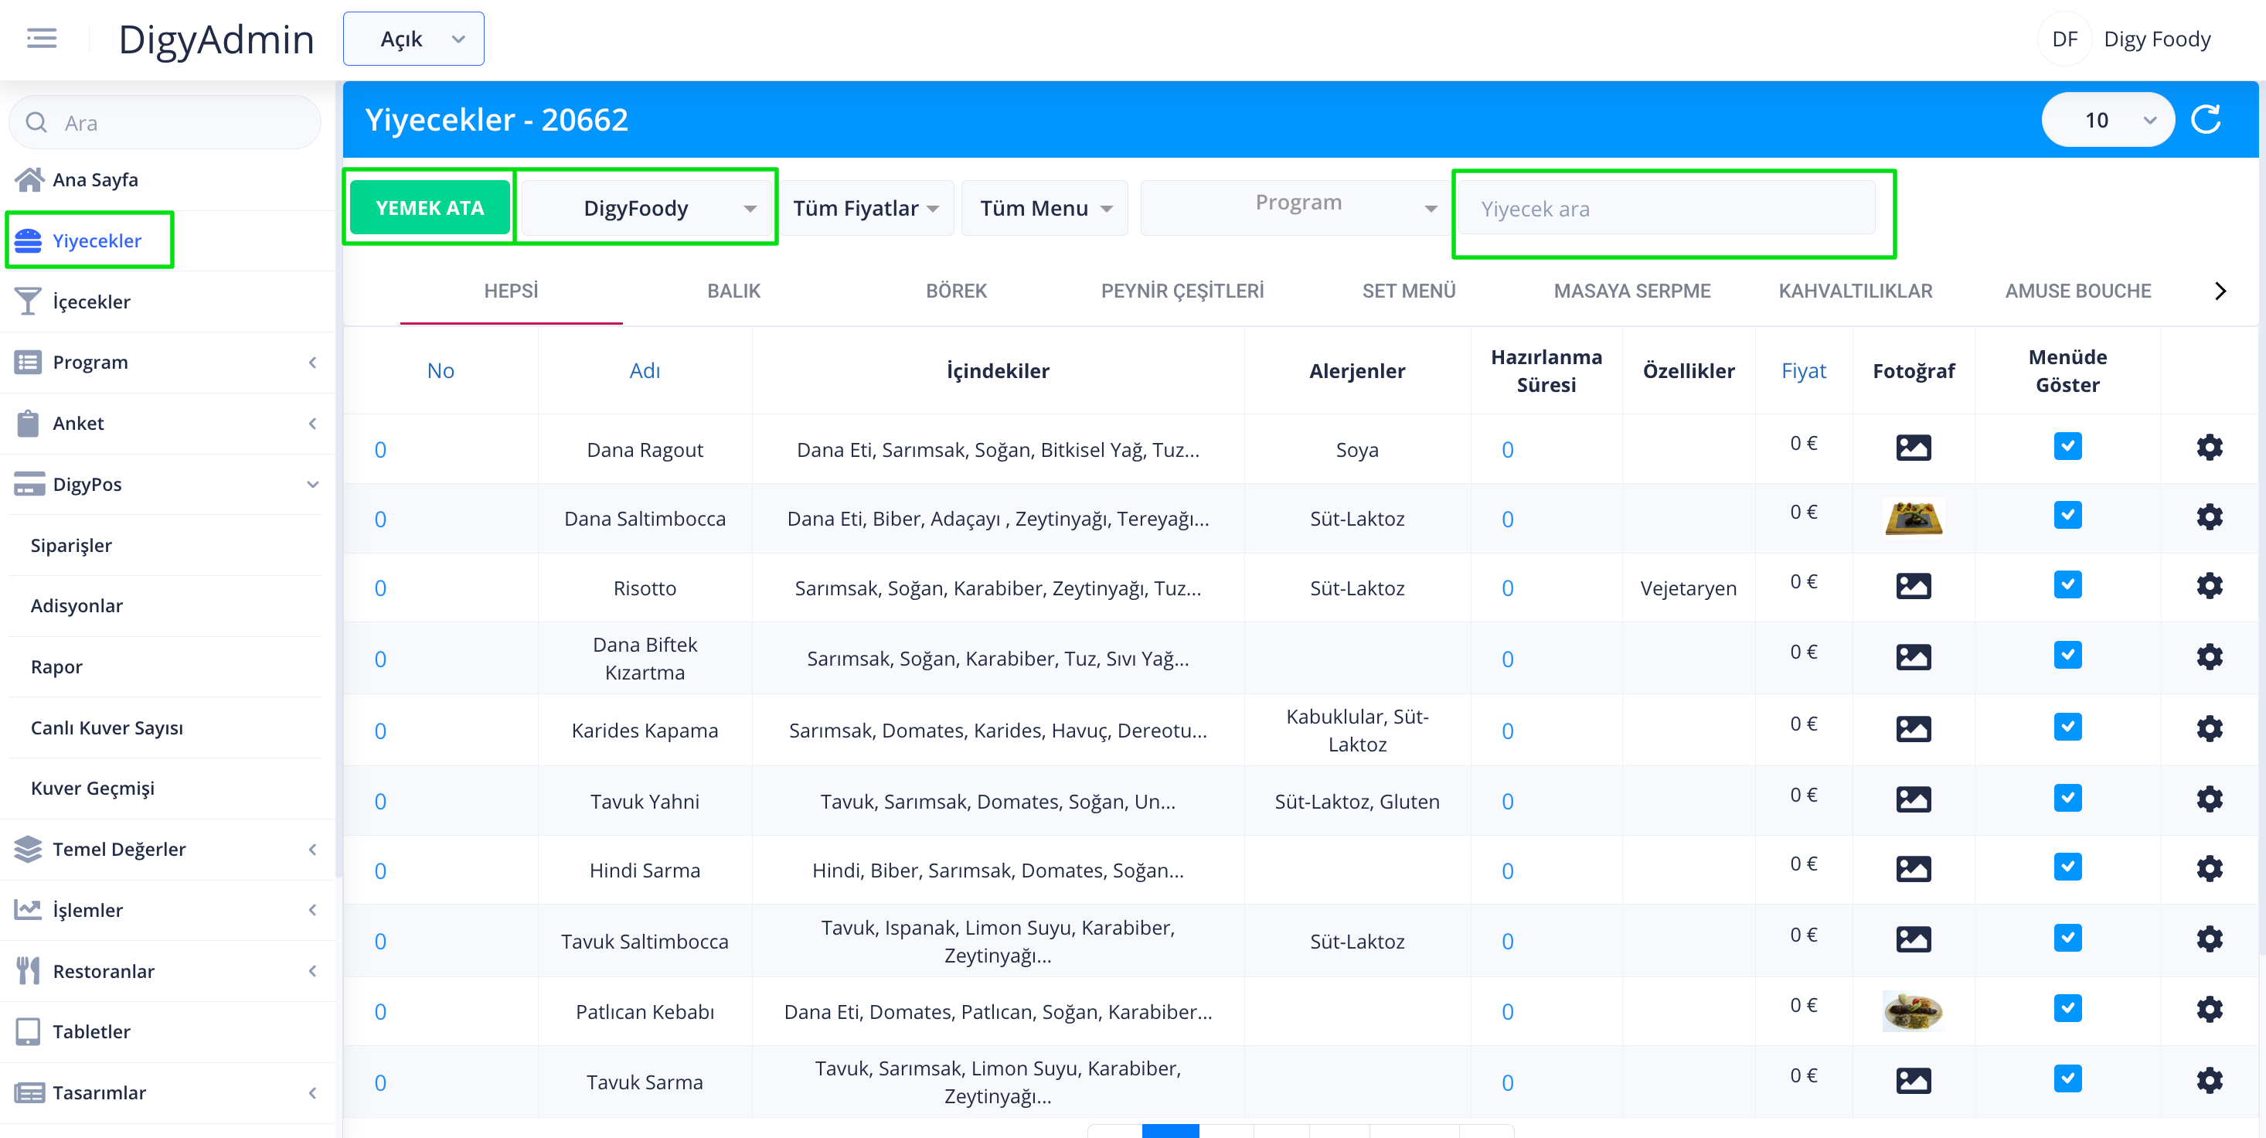Image resolution: width=2266 pixels, height=1138 pixels.
Task: Open settings gear for Risotto row
Action: (x=2209, y=586)
